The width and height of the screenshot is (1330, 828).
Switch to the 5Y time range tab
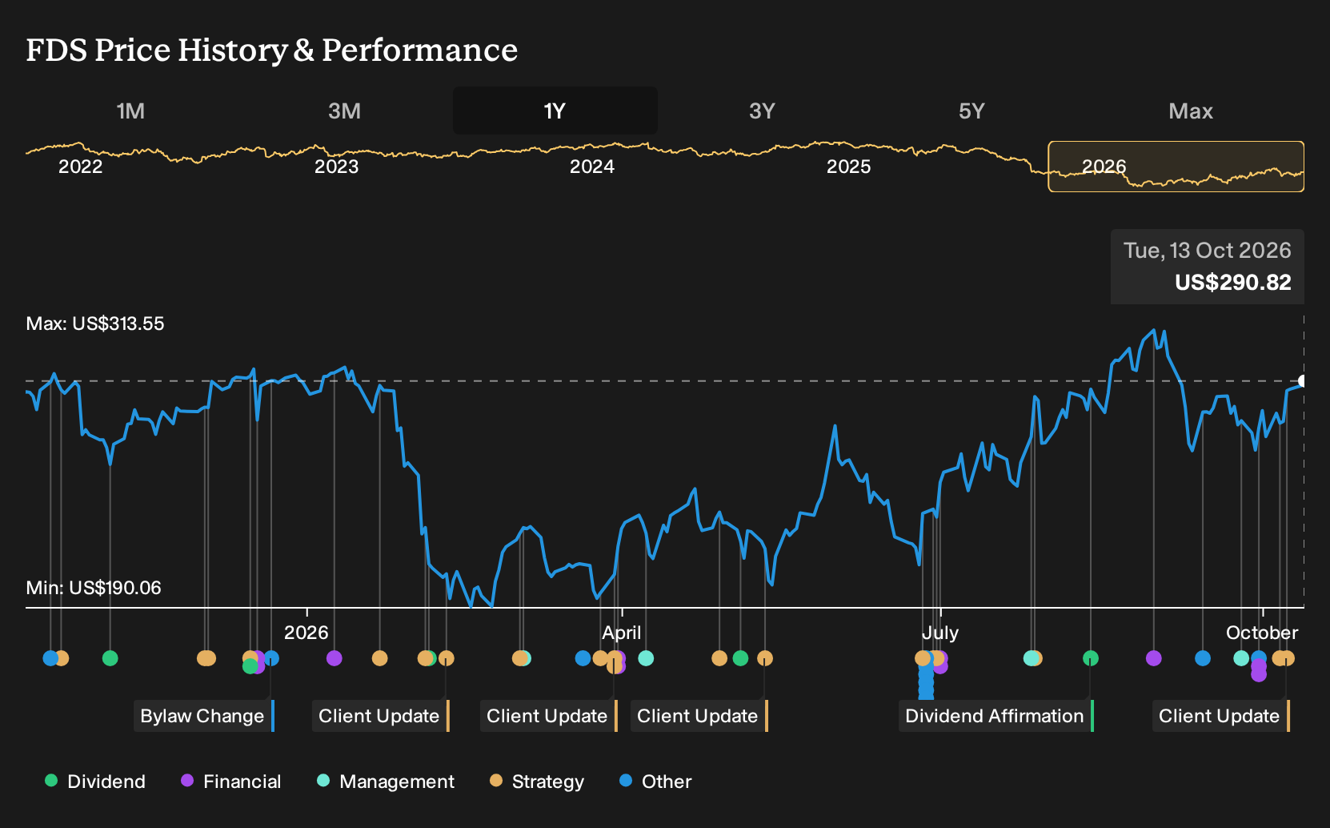pos(971,111)
